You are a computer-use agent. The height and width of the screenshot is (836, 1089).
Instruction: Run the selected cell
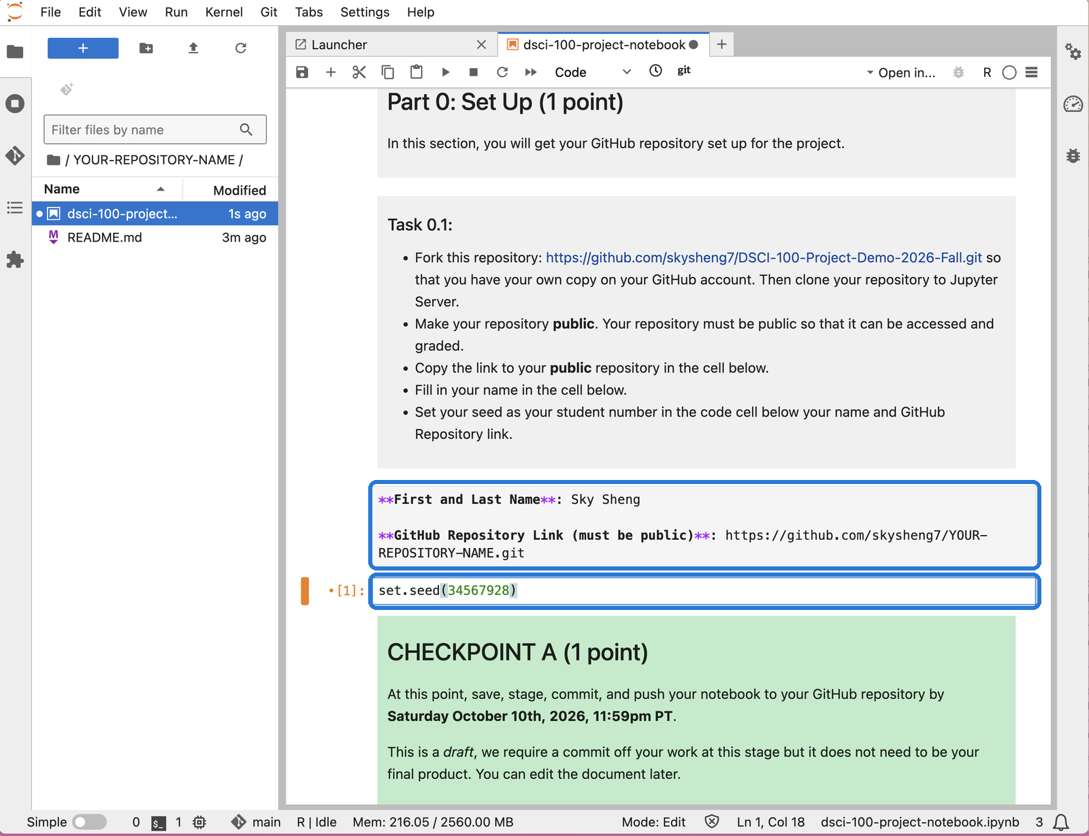(445, 72)
